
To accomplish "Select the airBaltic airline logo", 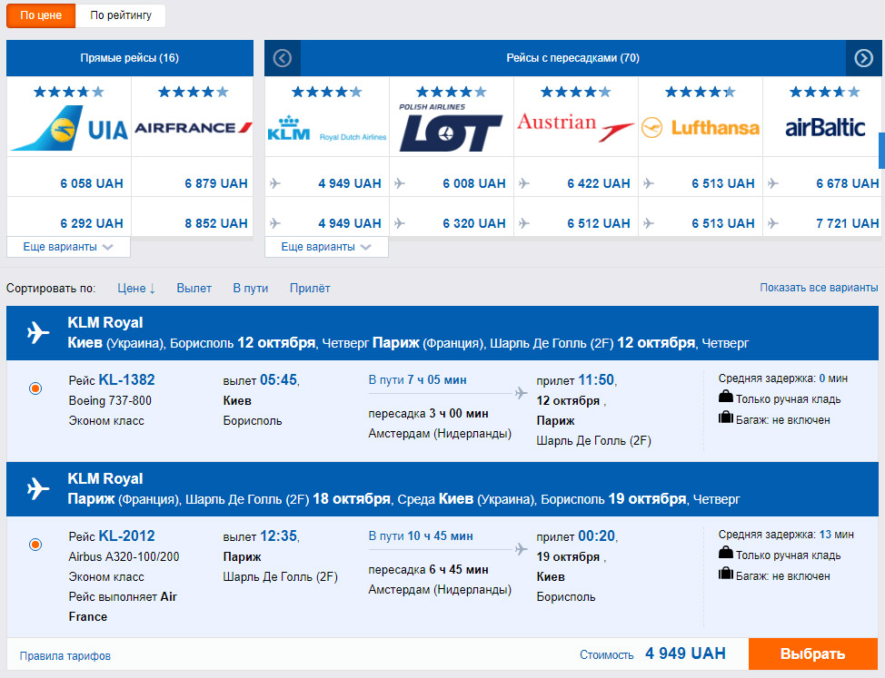I will coord(825,128).
